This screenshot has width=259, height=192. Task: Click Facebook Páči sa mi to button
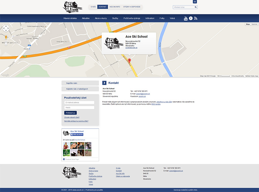coord(77,134)
